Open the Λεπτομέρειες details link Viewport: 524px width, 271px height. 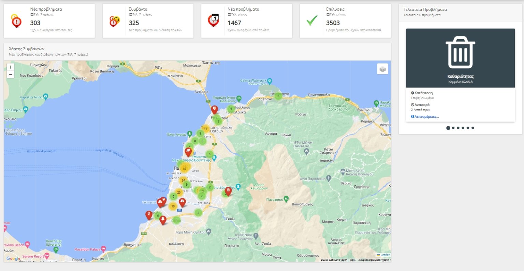(425, 117)
